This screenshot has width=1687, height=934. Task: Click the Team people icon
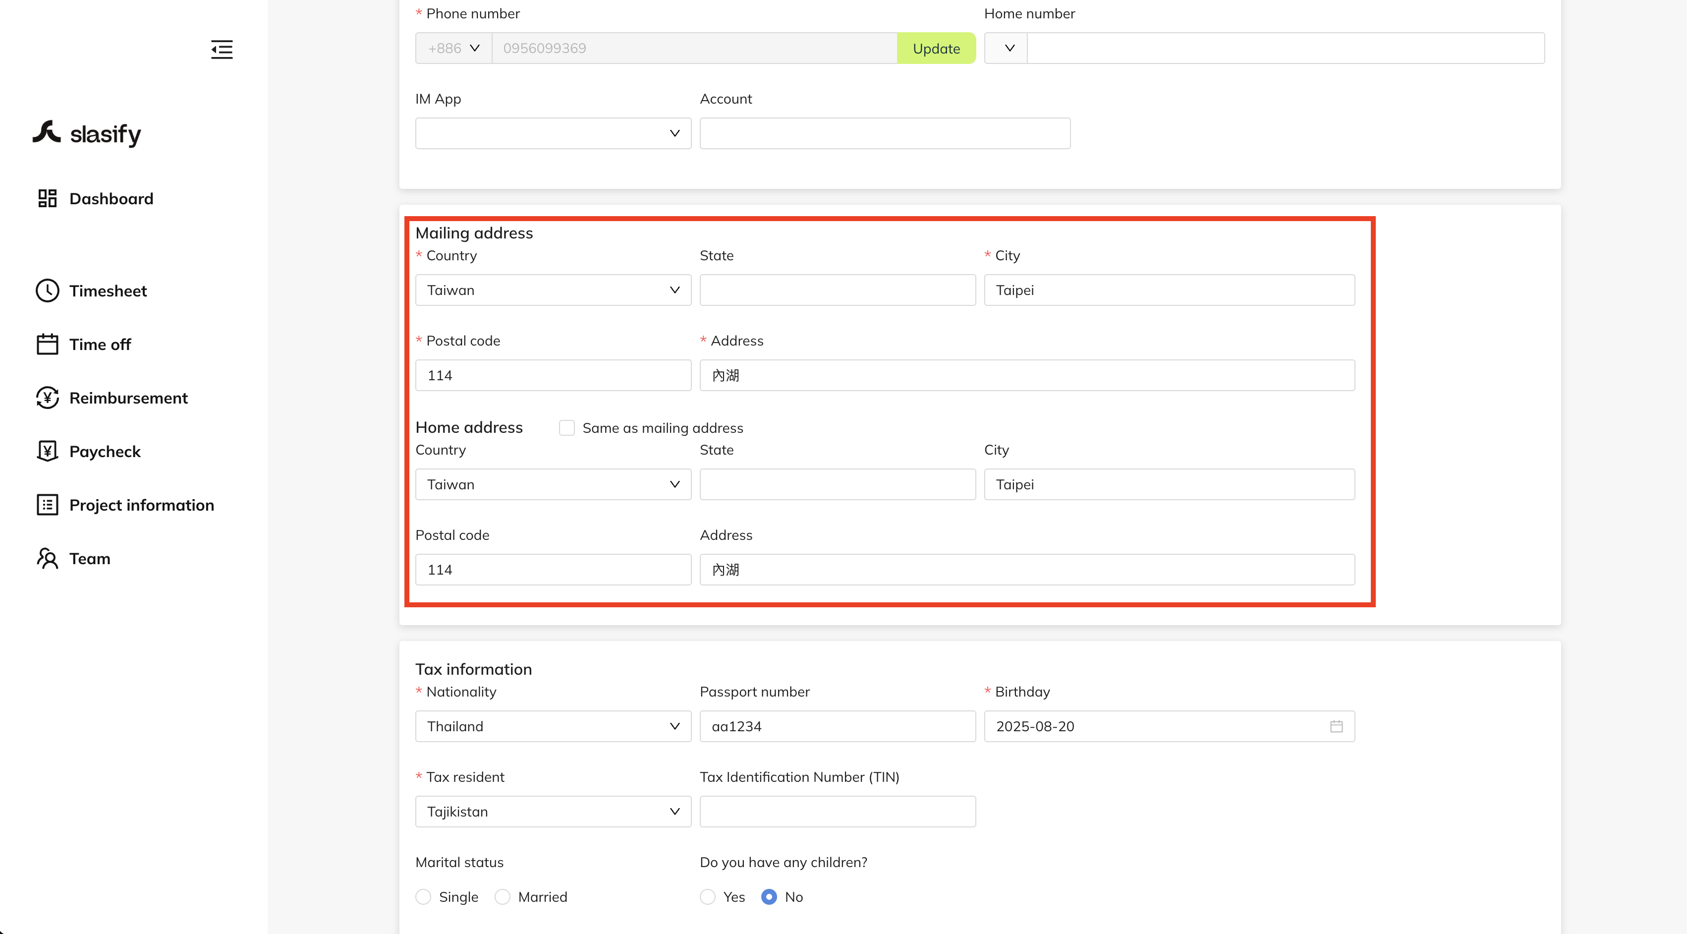47,559
